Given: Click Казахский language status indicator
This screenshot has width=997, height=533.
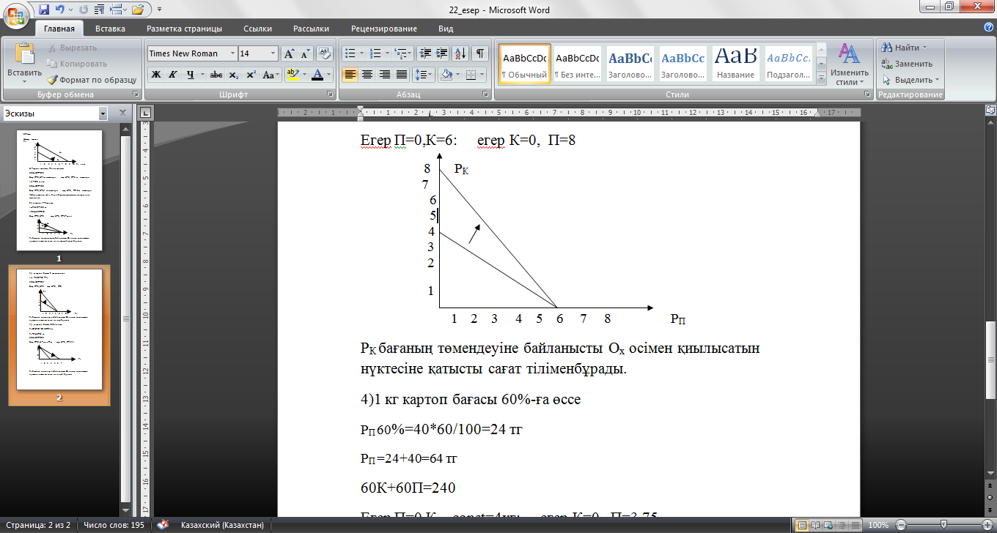Looking at the screenshot, I should 221,525.
